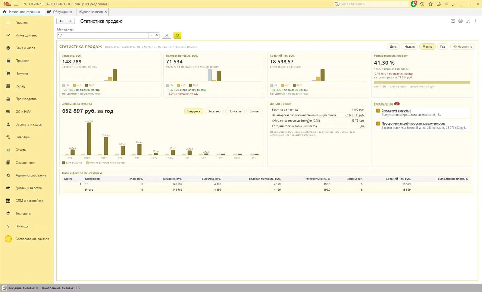Show Прибыль in dynamics chart
Viewport: 482px width, 292px height.
(235, 111)
